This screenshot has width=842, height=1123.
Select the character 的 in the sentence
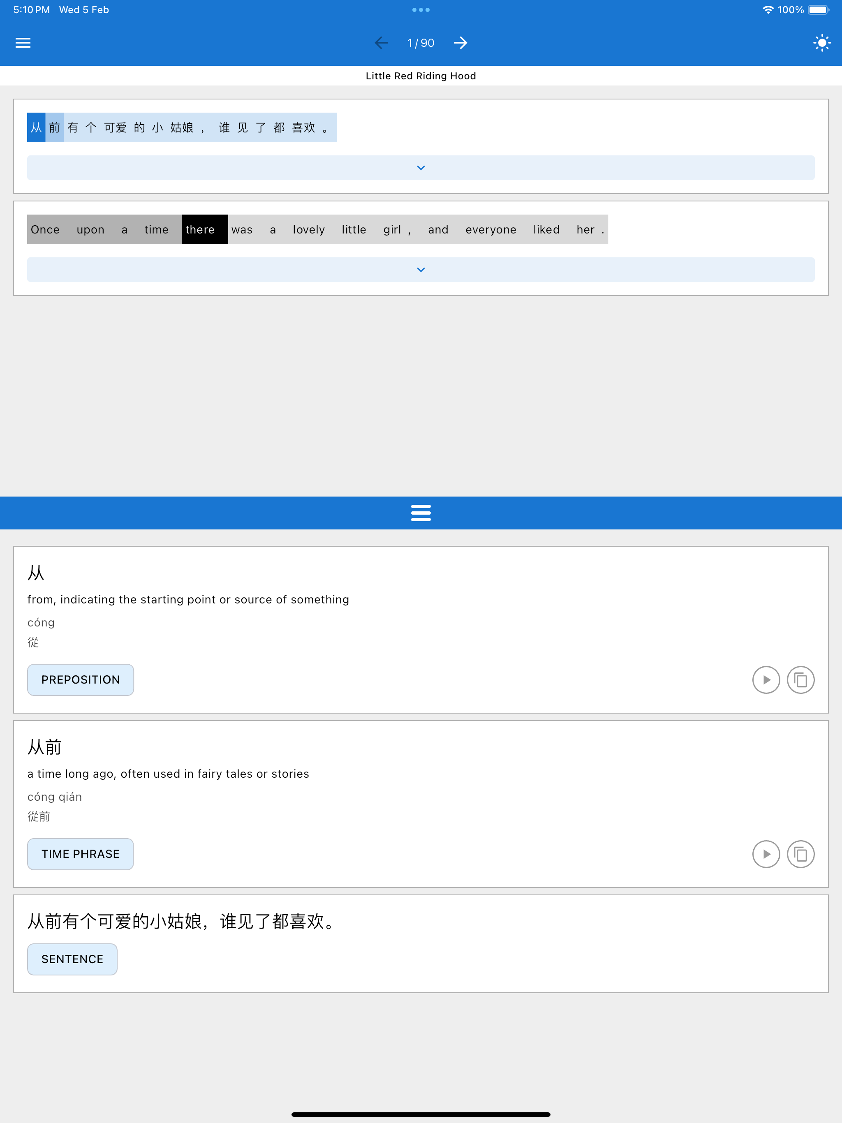point(140,127)
